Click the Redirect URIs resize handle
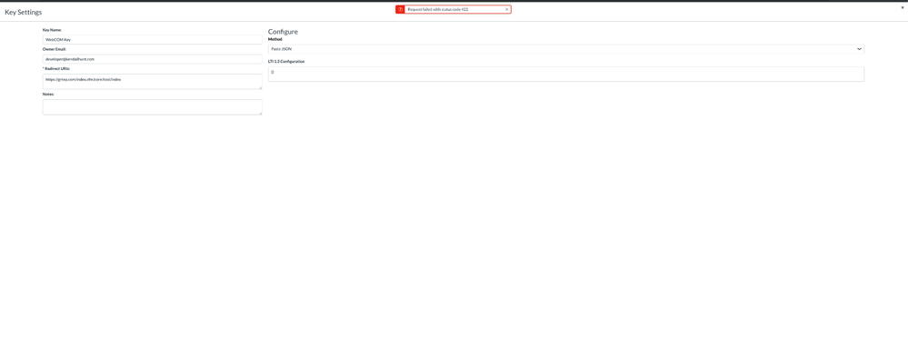The width and height of the screenshot is (908, 342). pyautogui.click(x=260, y=87)
